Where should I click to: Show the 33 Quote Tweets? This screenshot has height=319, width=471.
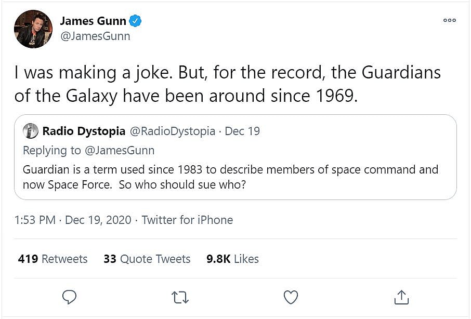click(147, 259)
